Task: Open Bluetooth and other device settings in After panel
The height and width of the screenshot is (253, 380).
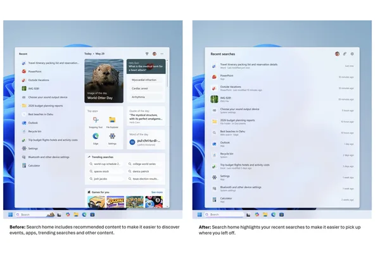Action: pyautogui.click(x=282, y=188)
